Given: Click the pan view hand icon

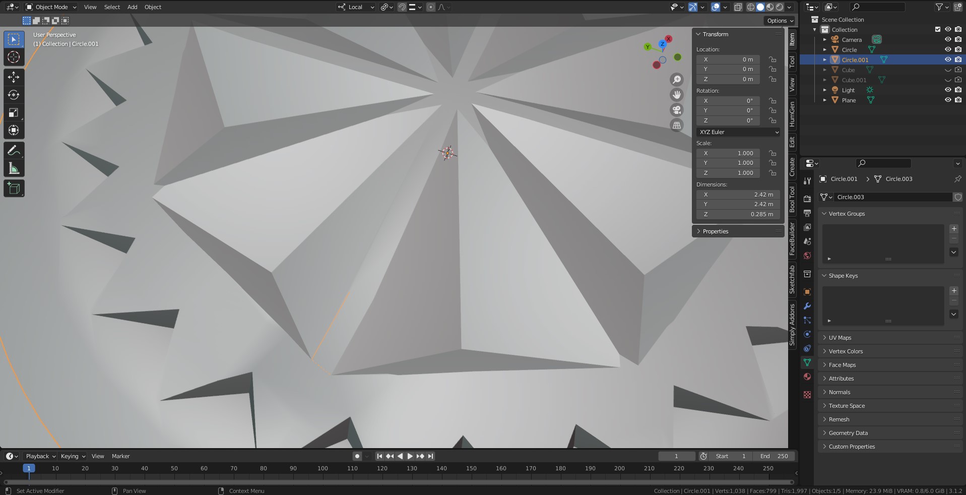Looking at the screenshot, I should [x=677, y=94].
